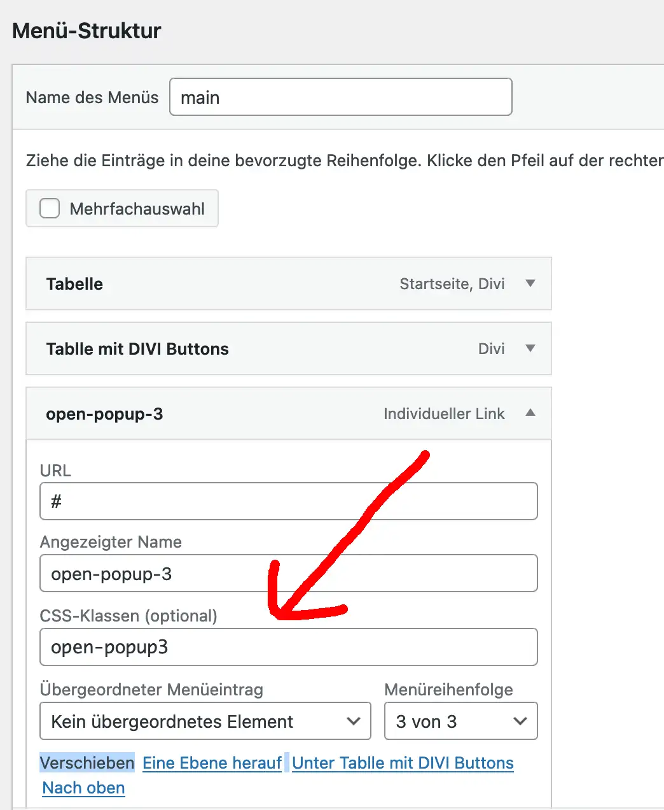Collapse the open-popup-3 item arrow
The image size is (664, 810).
(x=530, y=413)
